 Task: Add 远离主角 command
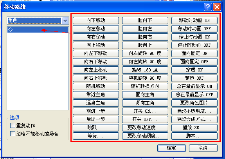point(96,103)
